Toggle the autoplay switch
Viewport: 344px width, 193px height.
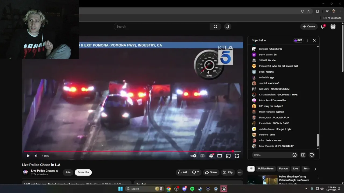pyautogui.click(x=193, y=156)
